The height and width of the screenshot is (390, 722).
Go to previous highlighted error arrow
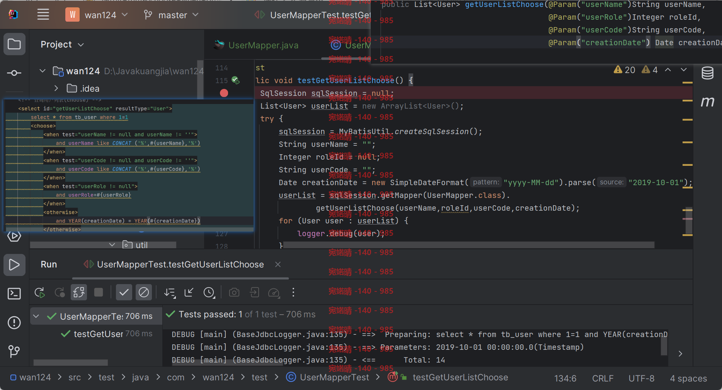coord(668,70)
